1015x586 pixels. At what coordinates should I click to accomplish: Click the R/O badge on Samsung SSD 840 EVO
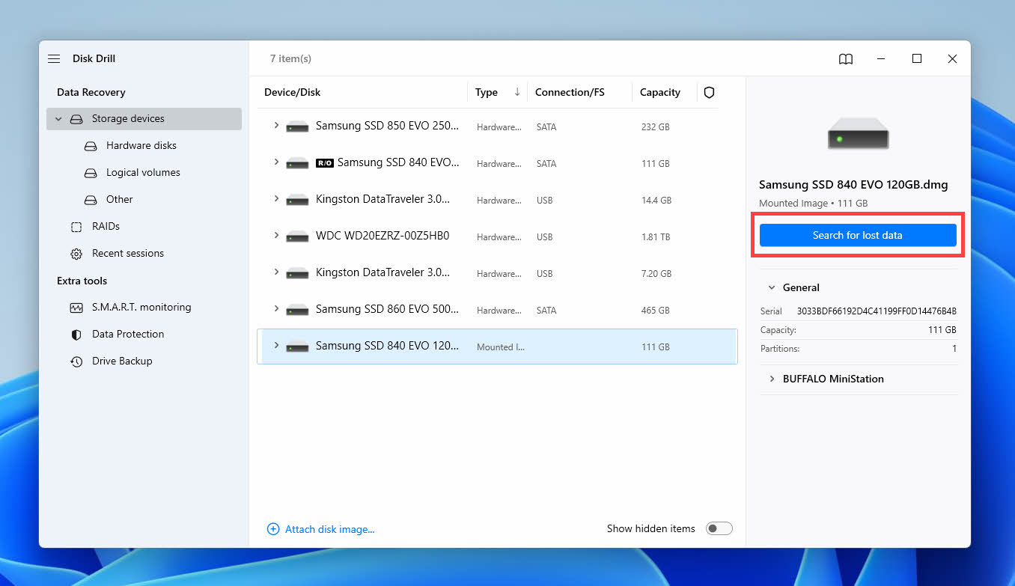[x=325, y=162]
